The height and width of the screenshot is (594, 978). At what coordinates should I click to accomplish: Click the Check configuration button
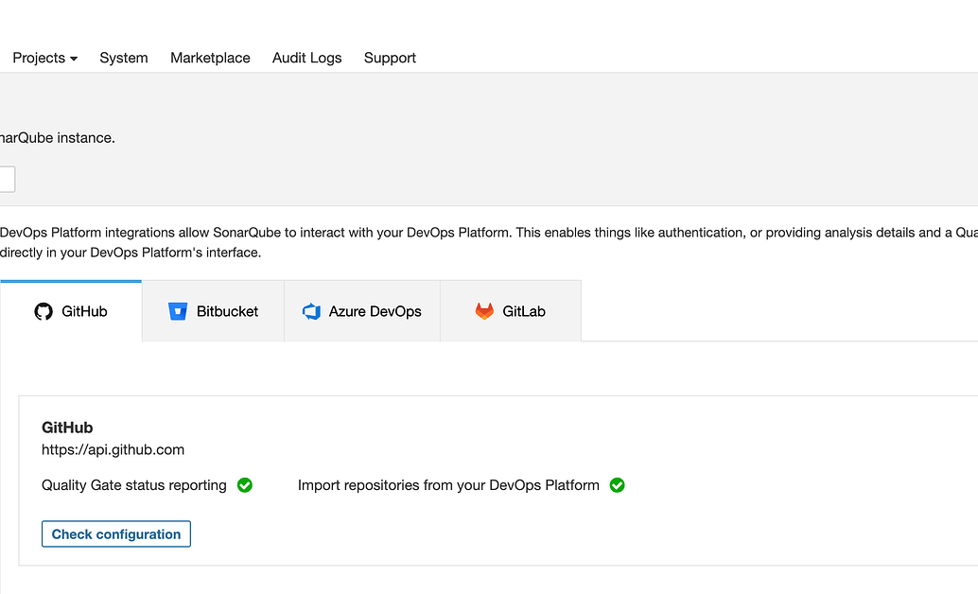tap(115, 533)
